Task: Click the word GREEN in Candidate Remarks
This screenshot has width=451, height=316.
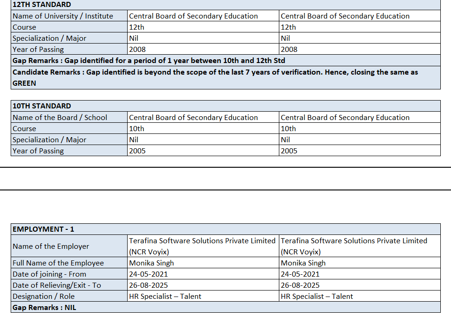Action: (x=24, y=83)
